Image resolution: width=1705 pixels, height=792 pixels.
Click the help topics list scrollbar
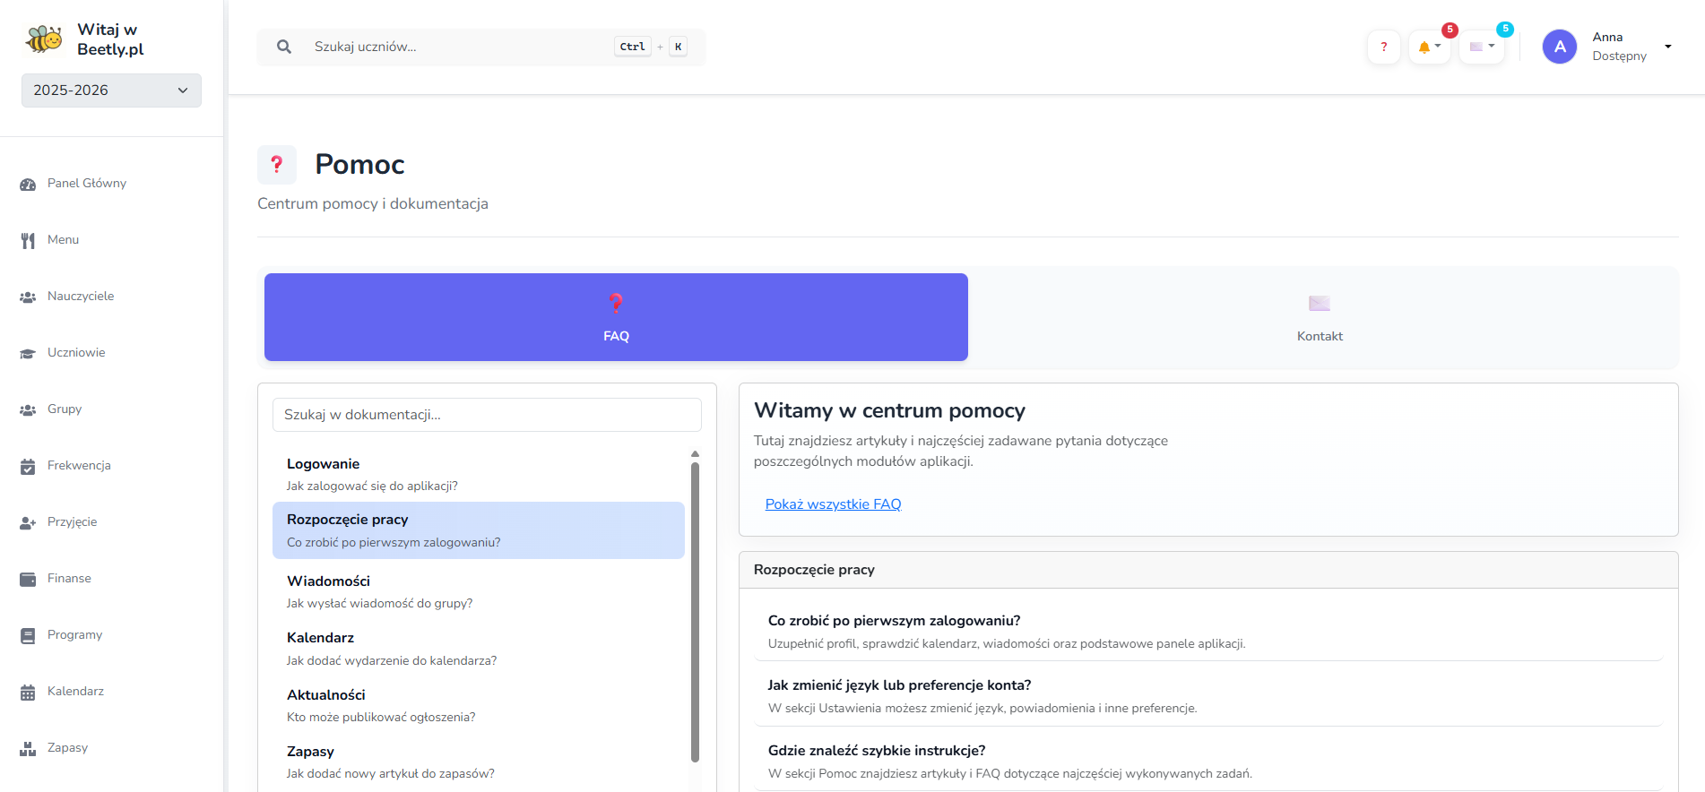pos(695,612)
